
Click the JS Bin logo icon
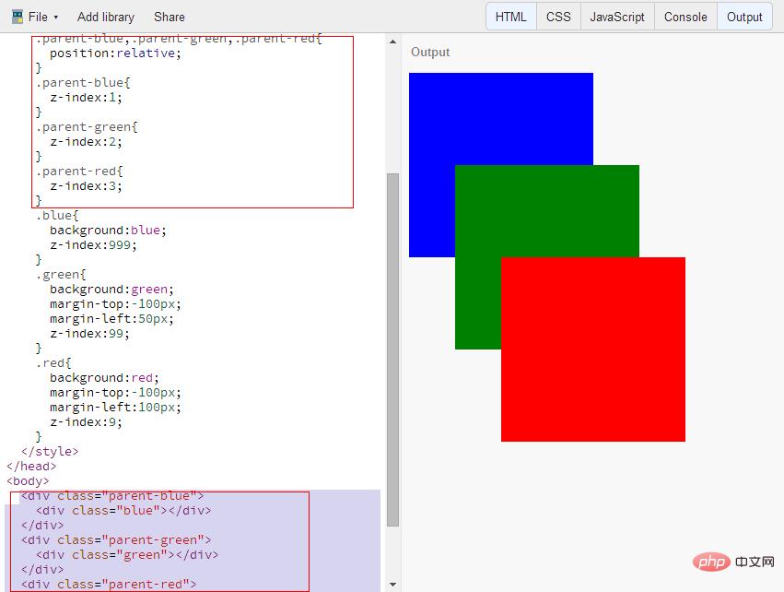click(18, 17)
